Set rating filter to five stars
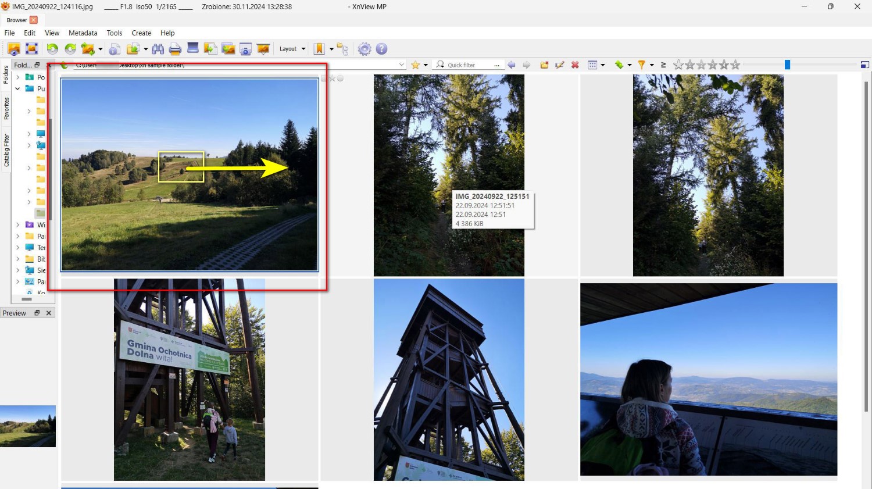 tap(735, 65)
